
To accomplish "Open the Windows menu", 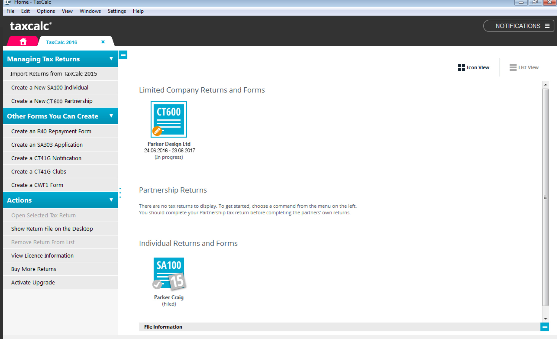I will click(90, 11).
